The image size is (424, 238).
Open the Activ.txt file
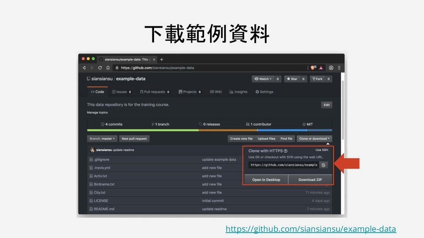point(100,176)
